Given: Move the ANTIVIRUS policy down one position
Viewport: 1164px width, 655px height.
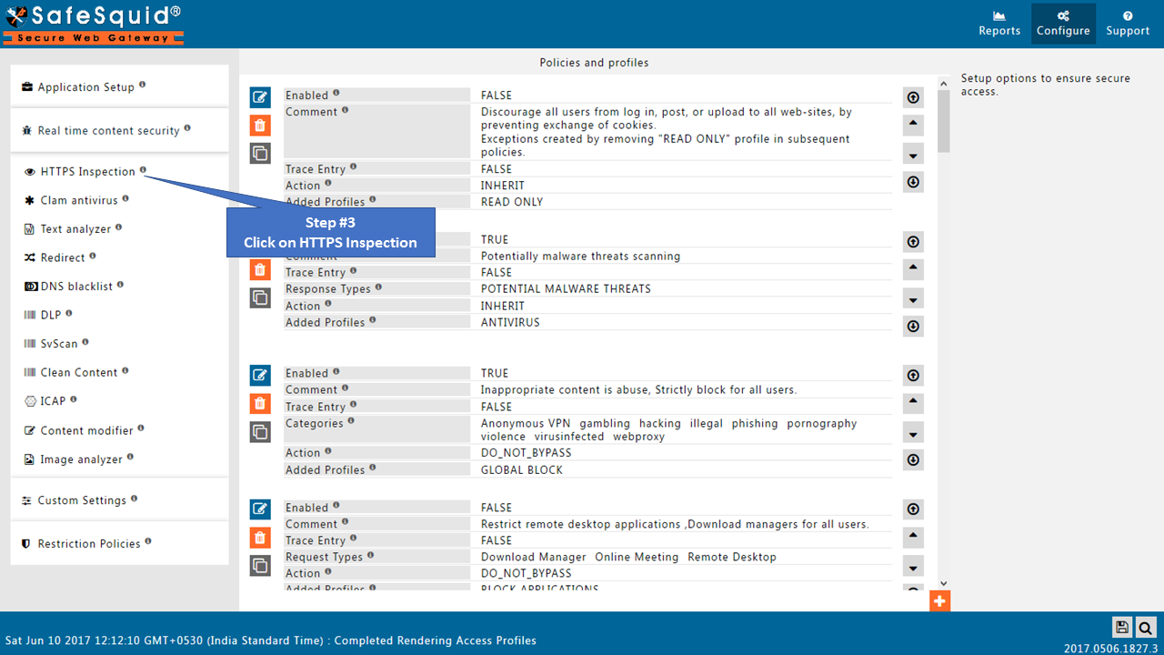Looking at the screenshot, I should point(913,298).
